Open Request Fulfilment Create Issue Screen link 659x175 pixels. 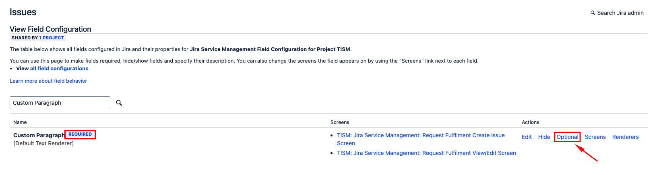[420, 136]
